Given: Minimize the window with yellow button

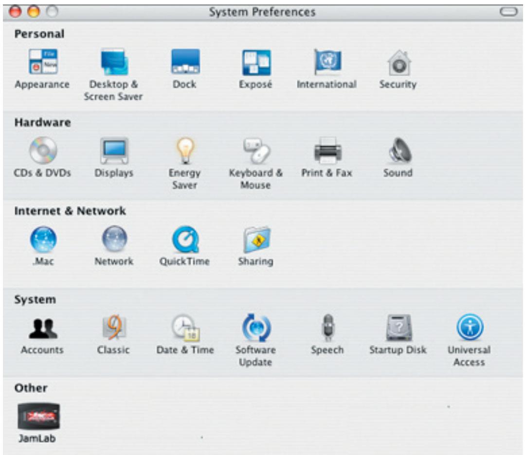Looking at the screenshot, I should coord(33,12).
